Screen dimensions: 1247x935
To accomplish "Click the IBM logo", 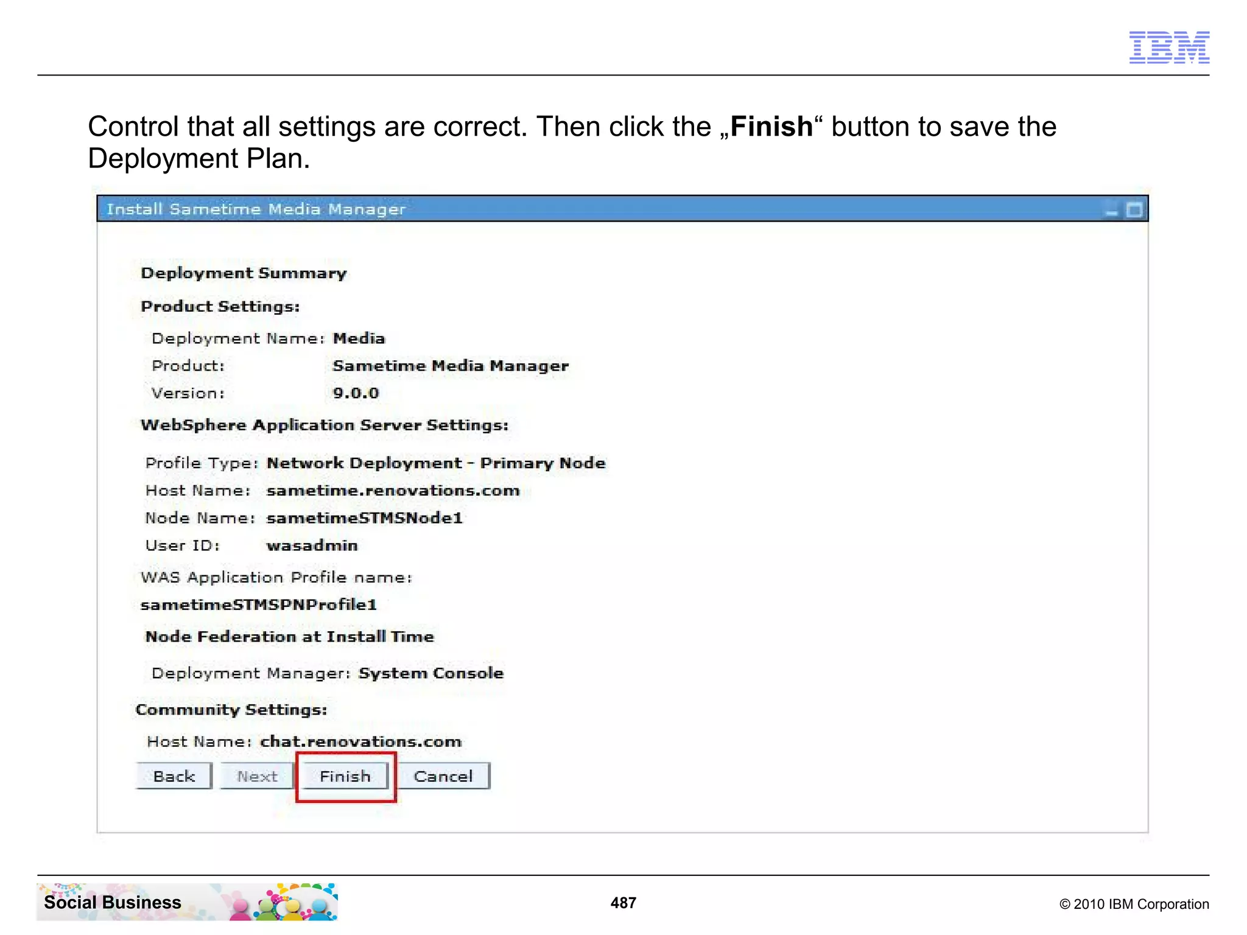I will point(1169,47).
